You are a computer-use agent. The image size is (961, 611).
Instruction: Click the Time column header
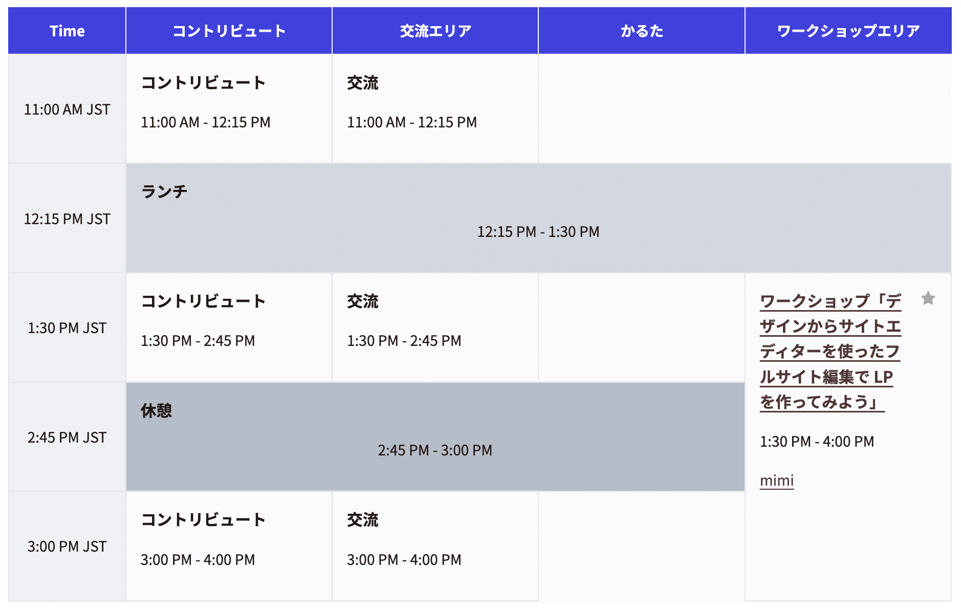pos(67,30)
